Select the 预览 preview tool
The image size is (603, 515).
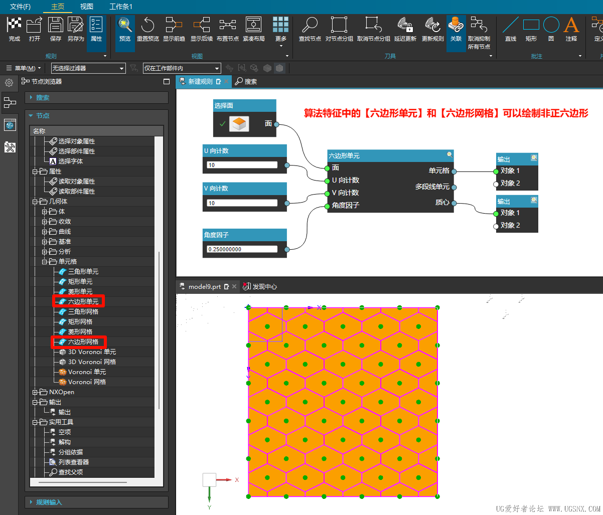coord(124,29)
